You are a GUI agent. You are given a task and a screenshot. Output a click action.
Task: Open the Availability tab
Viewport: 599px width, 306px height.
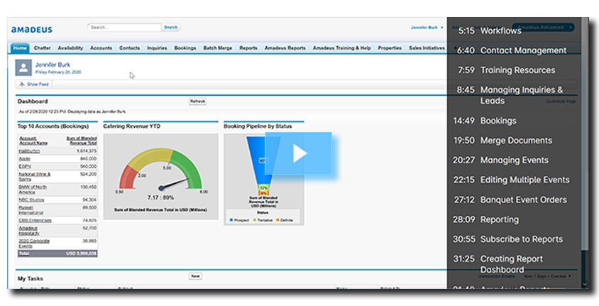(70, 48)
